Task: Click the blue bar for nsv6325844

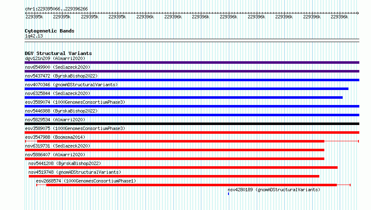Action: click(183, 97)
